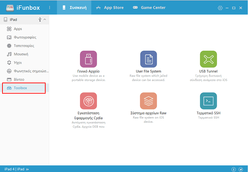This screenshot has width=248, height=172.
Task: Click the settings gear icon
Action: click(220, 8)
